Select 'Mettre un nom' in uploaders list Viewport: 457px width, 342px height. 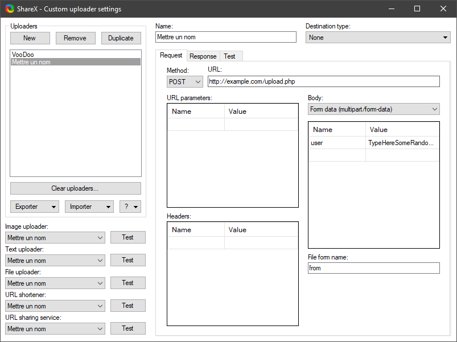pyautogui.click(x=76, y=62)
